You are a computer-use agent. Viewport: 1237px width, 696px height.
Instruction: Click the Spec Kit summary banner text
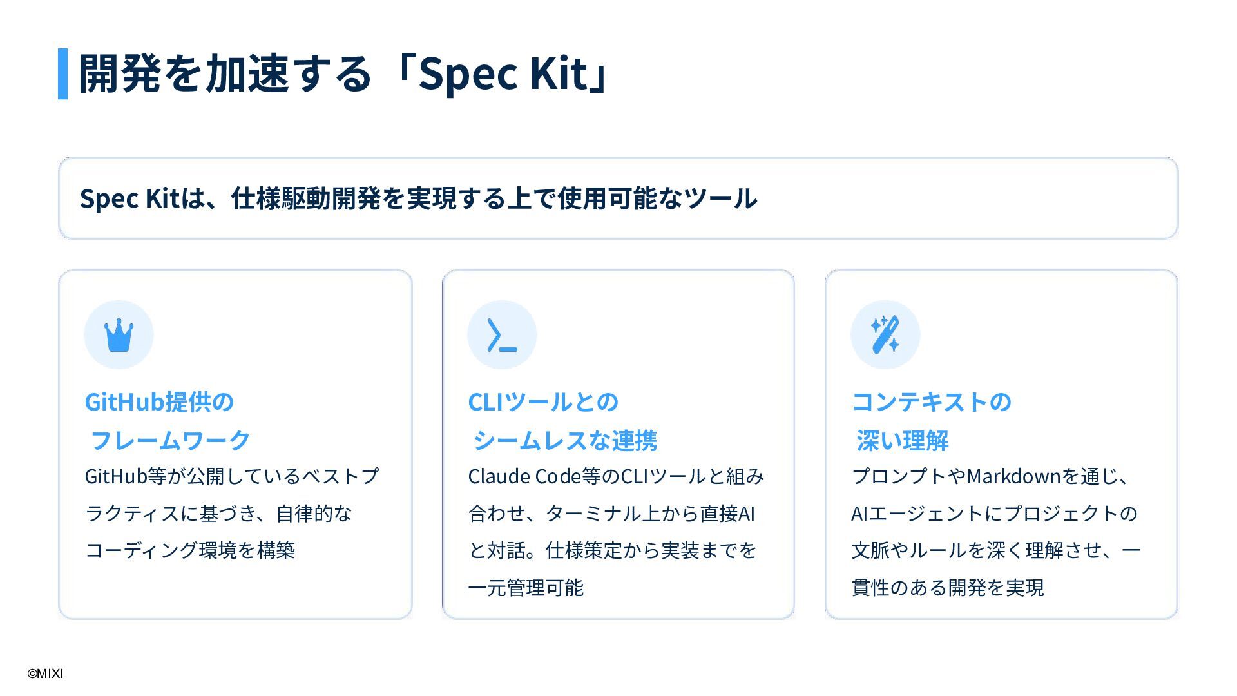[418, 198]
